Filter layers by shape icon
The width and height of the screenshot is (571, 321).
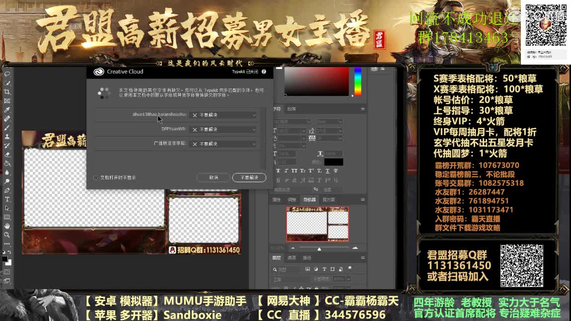pos(333,269)
